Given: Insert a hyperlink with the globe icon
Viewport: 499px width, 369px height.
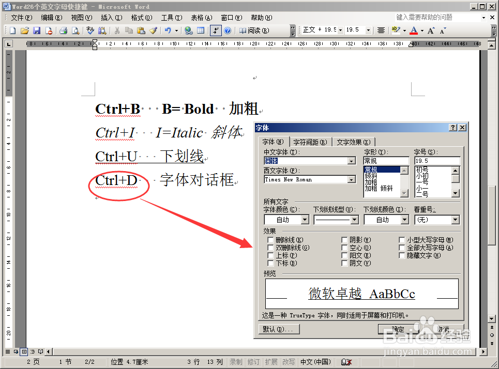Looking at the screenshot, I should tap(188, 30).
